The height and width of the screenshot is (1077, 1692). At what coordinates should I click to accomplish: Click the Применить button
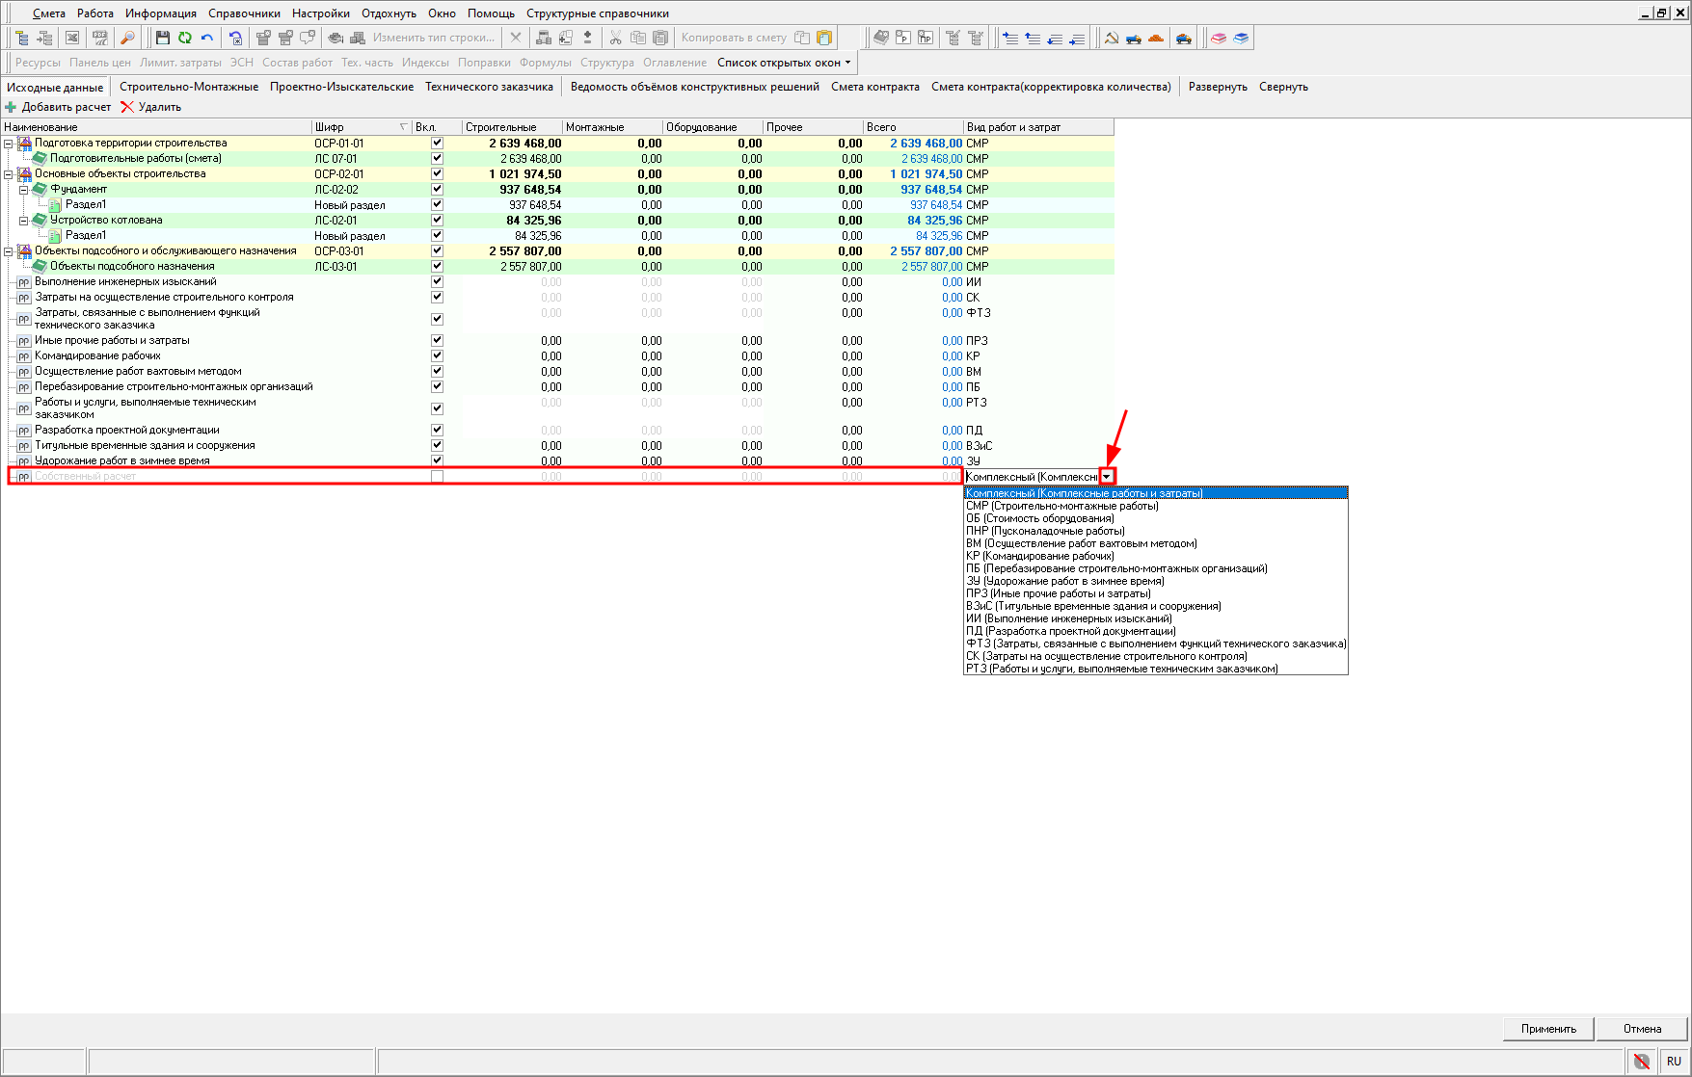[1548, 1029]
